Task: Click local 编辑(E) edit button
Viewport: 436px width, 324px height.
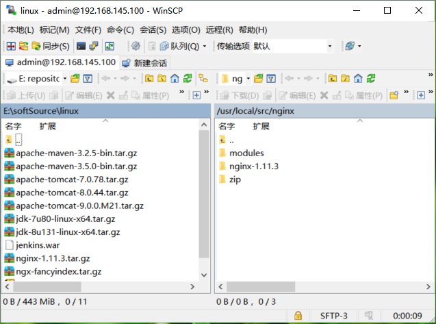Action: (84, 95)
